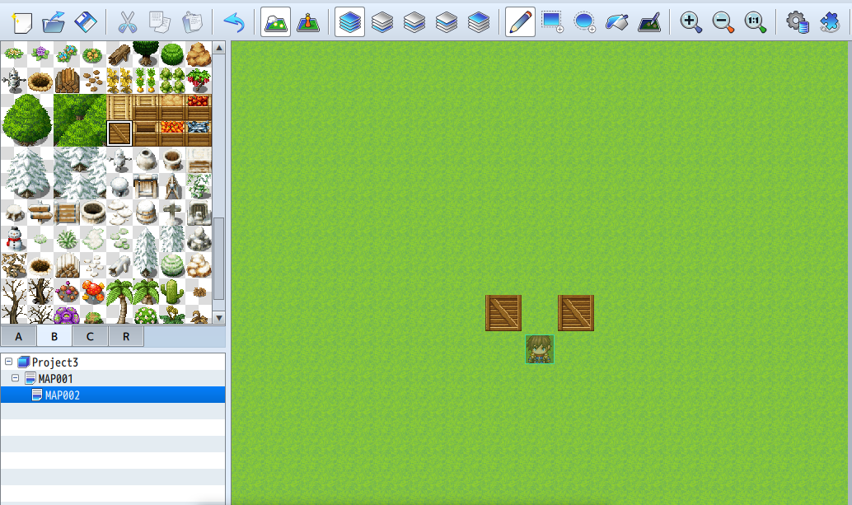The image size is (852, 505).
Task: Switch to tileset tab R
Action: [126, 337]
